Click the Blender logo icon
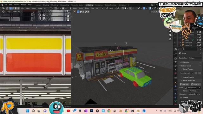This screenshot has height=114, width=203. click(2, 5)
